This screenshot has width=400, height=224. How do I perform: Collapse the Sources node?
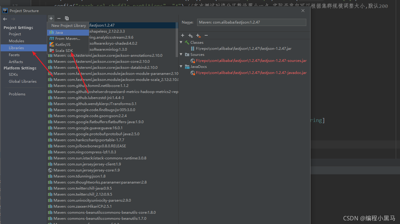point(181,54)
